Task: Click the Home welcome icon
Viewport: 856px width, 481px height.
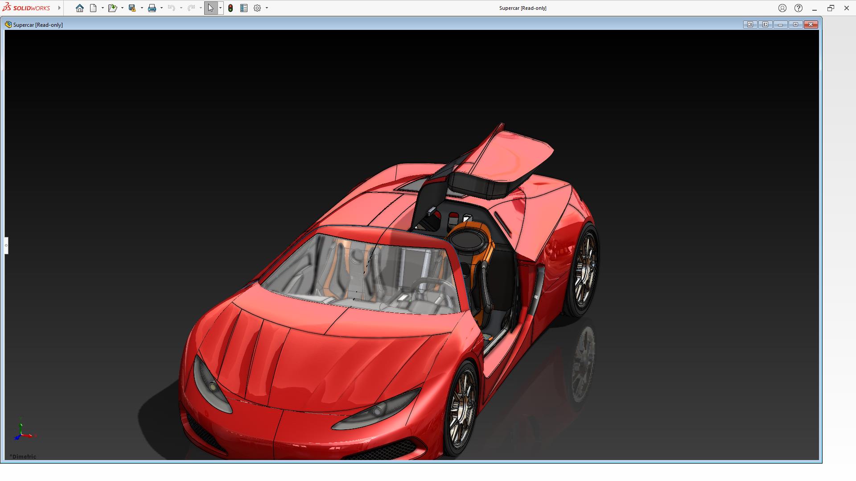Action: 79,8
